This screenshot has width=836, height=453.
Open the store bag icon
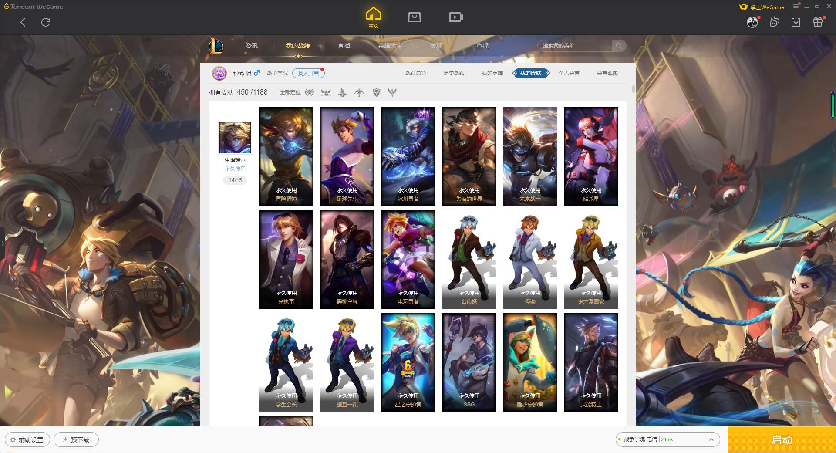414,17
